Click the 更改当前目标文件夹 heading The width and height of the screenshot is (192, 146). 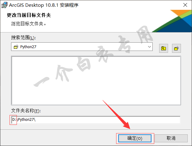(29, 15)
